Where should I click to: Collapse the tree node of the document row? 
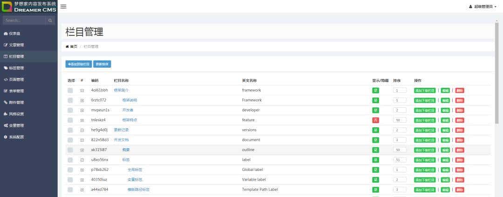click(82, 140)
